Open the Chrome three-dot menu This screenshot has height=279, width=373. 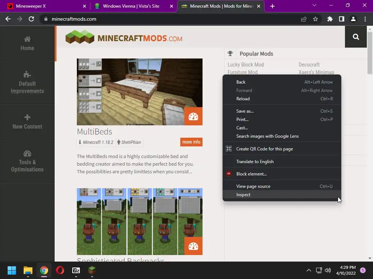(365, 19)
